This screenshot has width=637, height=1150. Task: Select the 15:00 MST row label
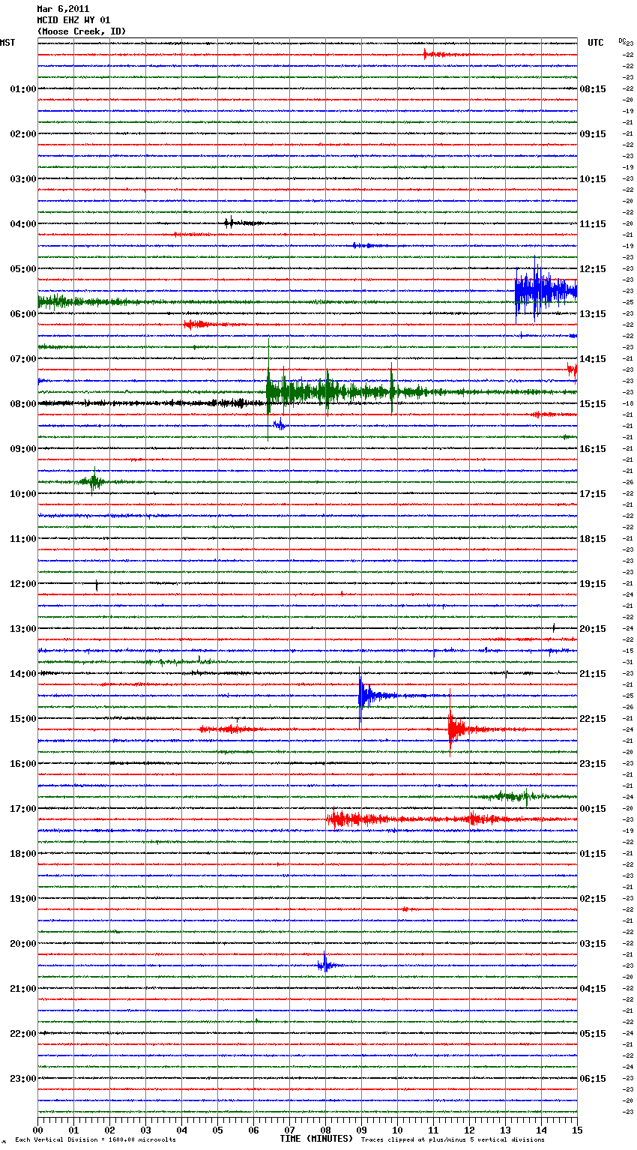23,719
